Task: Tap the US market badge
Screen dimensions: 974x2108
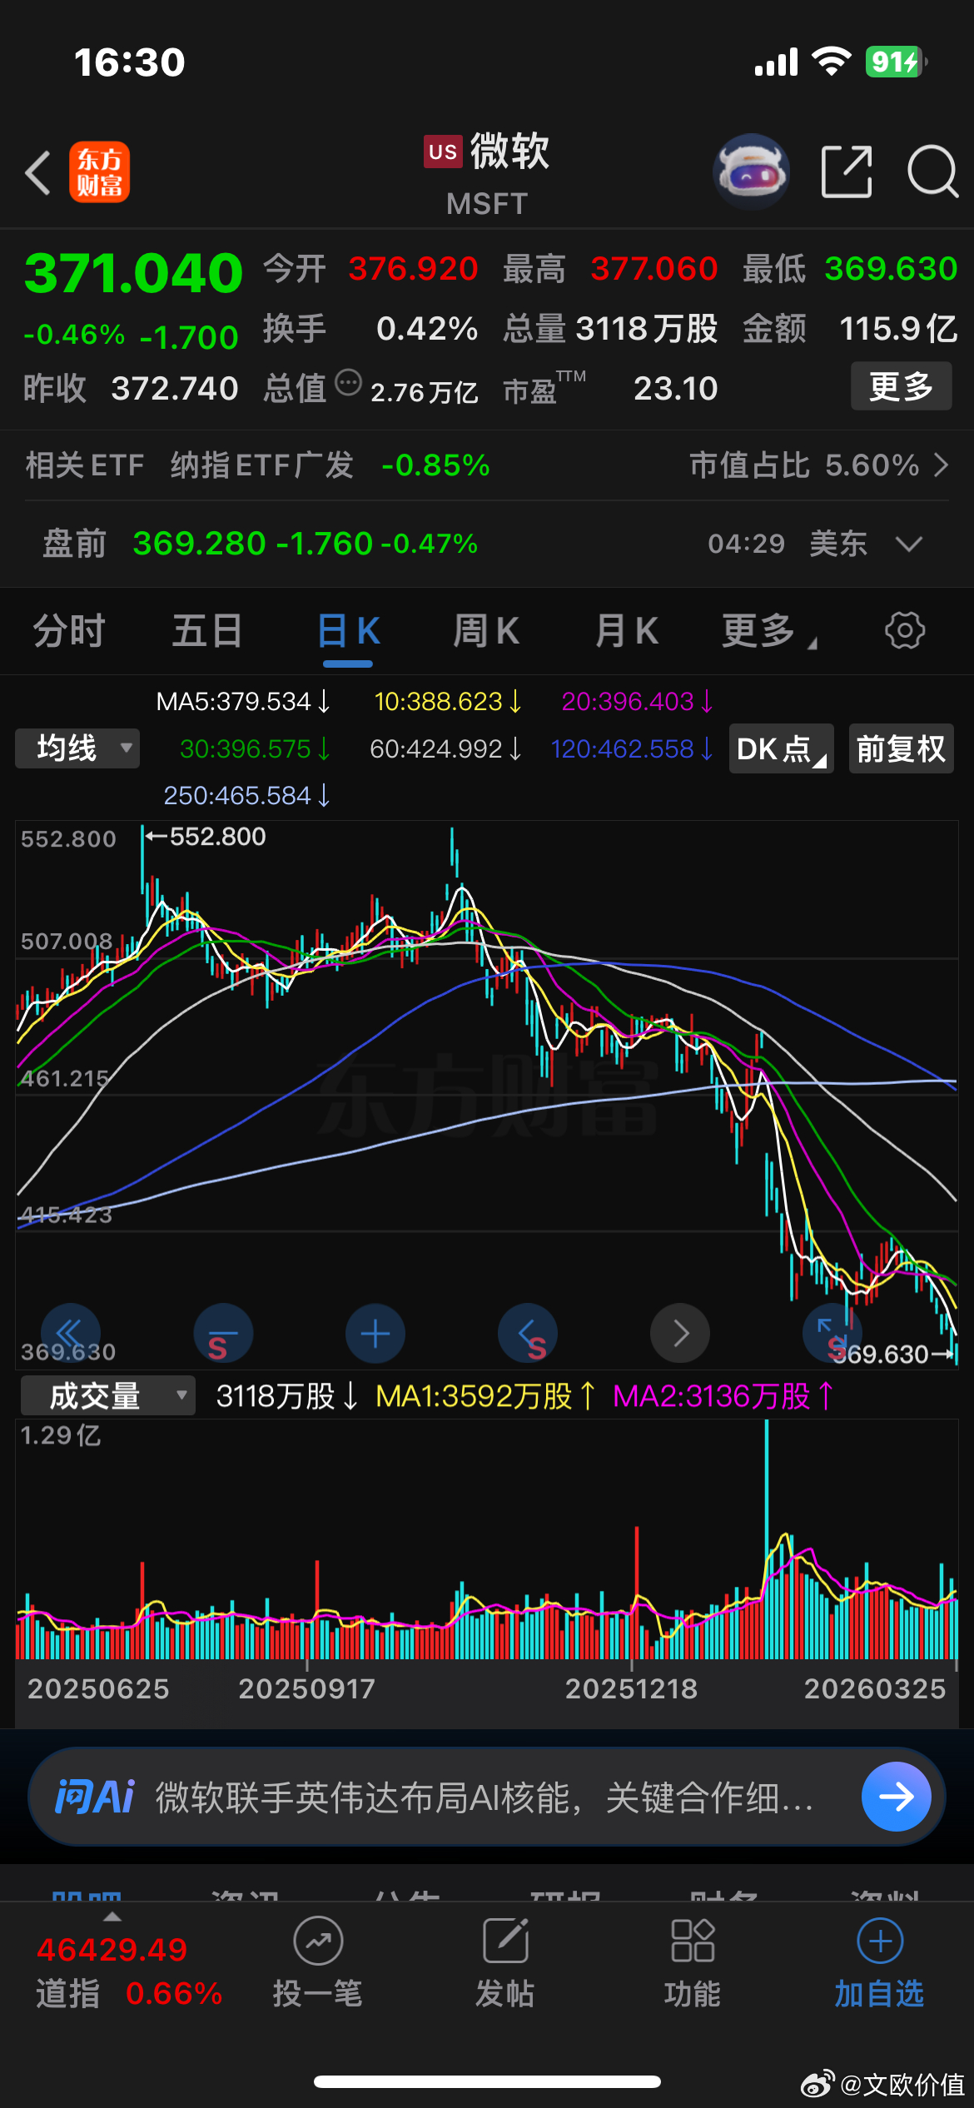Action: (x=443, y=152)
